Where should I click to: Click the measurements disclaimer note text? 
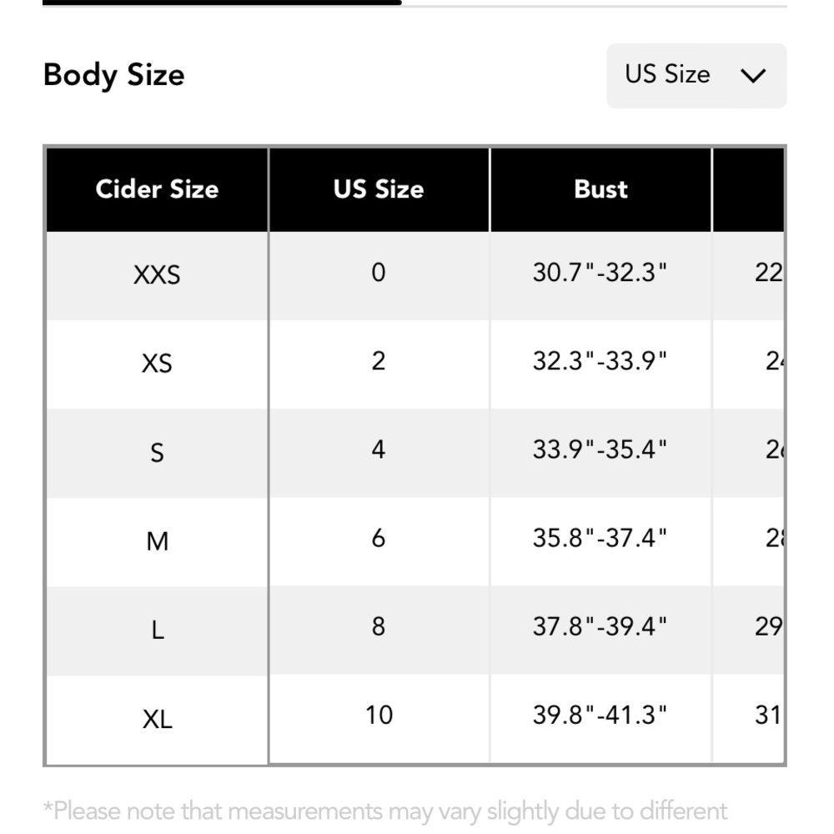coord(385,811)
